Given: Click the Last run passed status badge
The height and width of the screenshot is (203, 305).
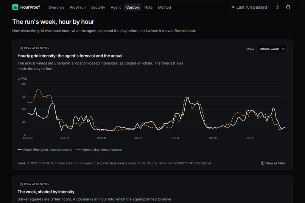Looking at the screenshot, I should pyautogui.click(x=250, y=7).
